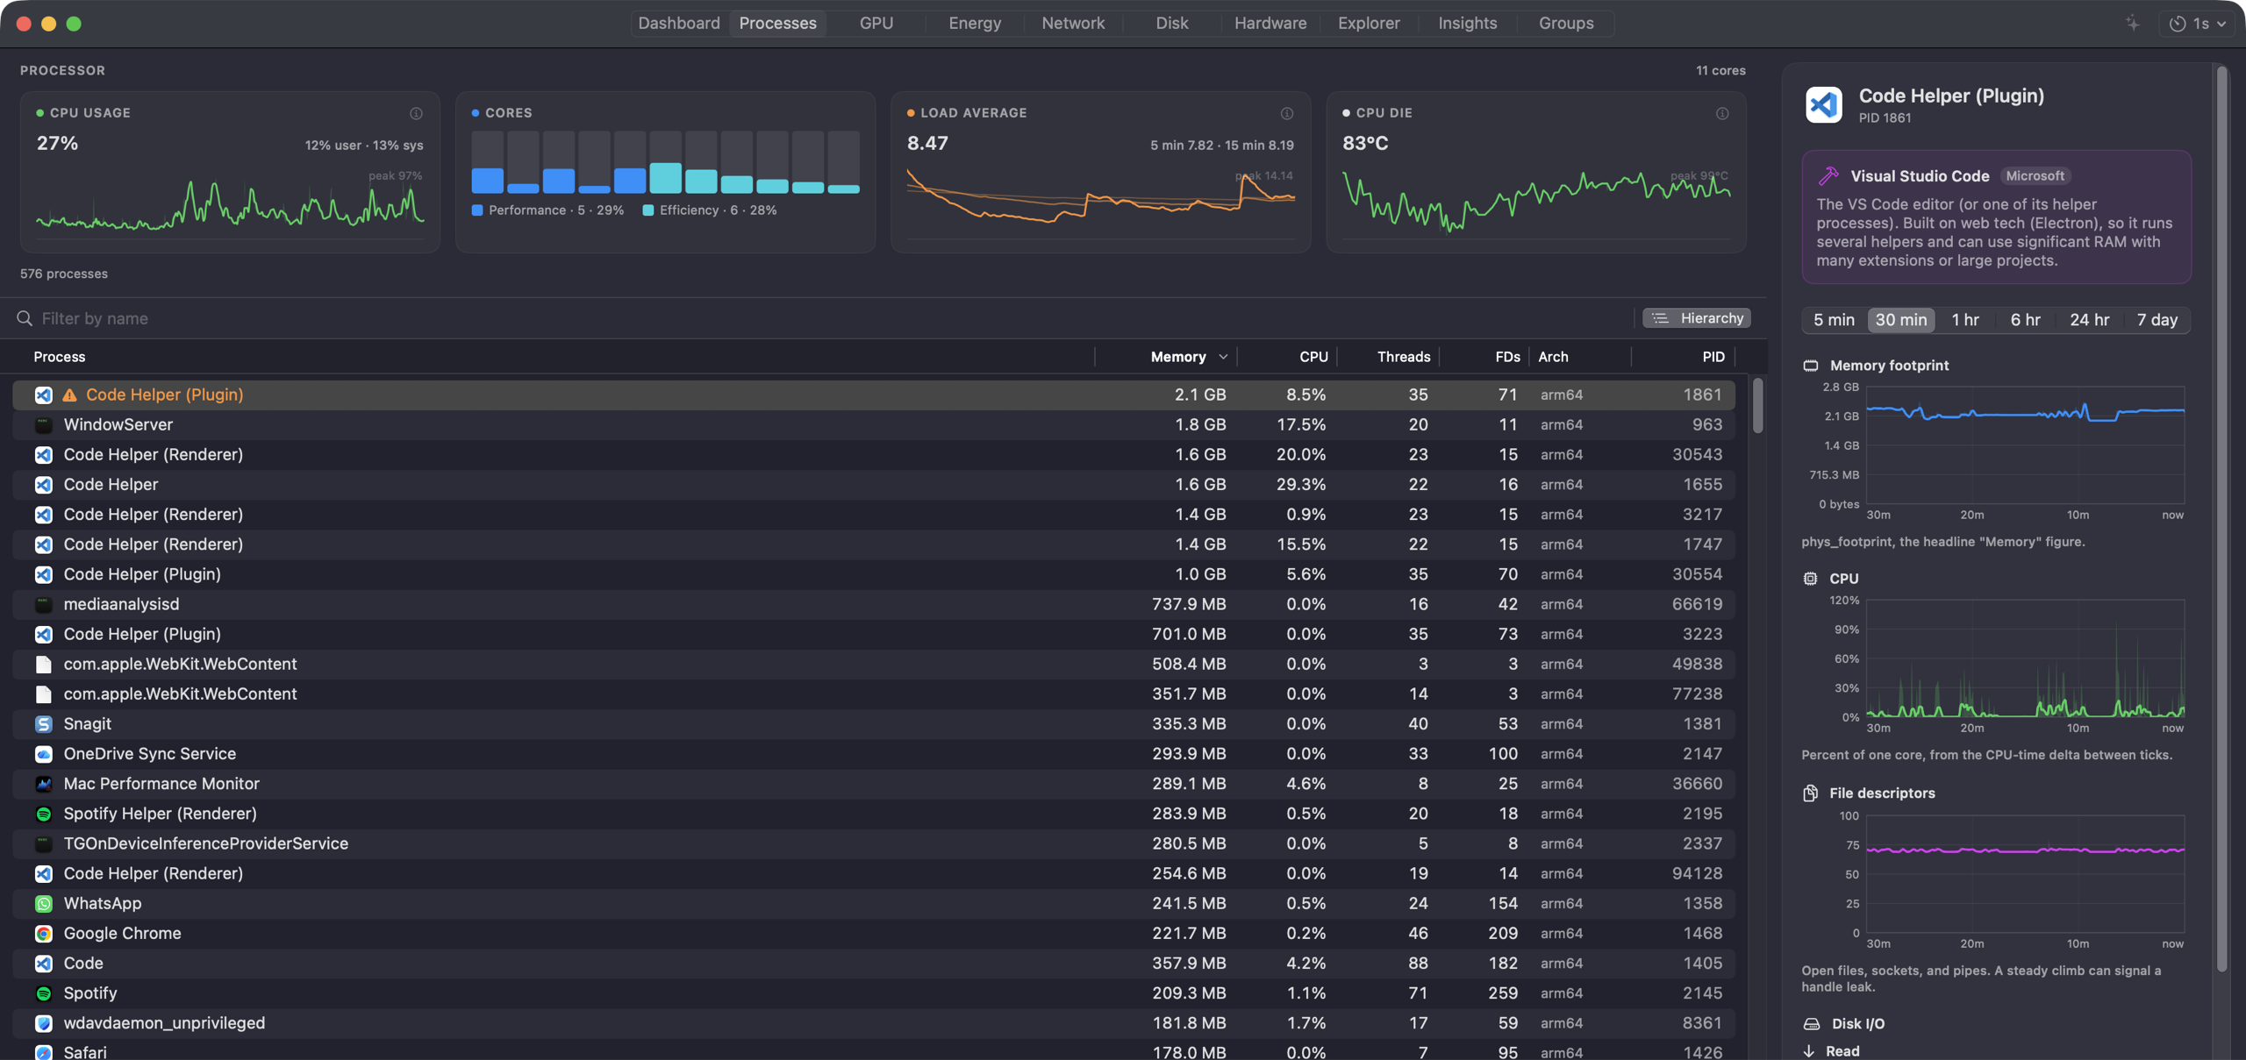Select the 5 min time range
Image resolution: width=2246 pixels, height=1060 pixels.
(x=1834, y=320)
